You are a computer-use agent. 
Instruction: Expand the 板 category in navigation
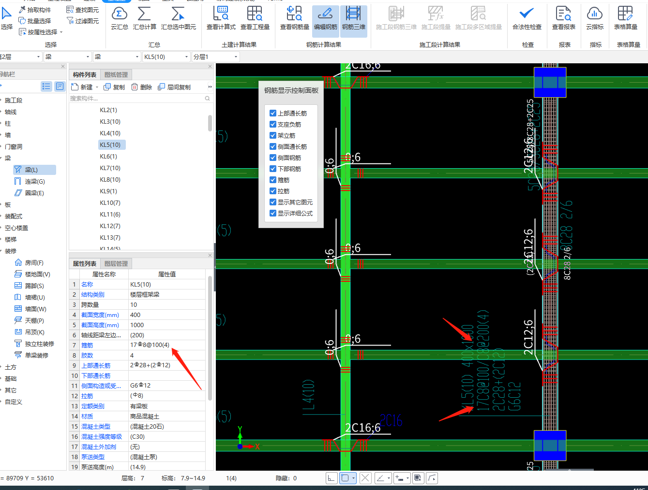[x=8, y=204]
